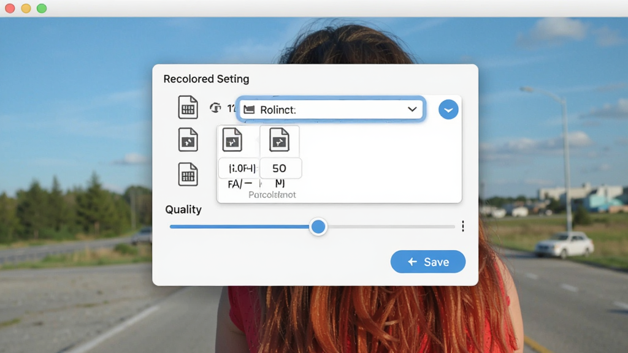Click the field showing the value 50

click(280, 168)
